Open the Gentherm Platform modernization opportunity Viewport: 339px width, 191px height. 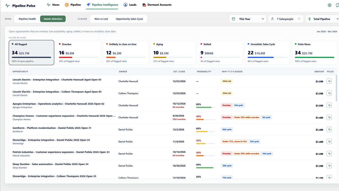(x=52, y=128)
